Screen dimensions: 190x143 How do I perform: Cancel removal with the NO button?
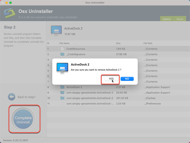pyautogui.click(x=127, y=79)
